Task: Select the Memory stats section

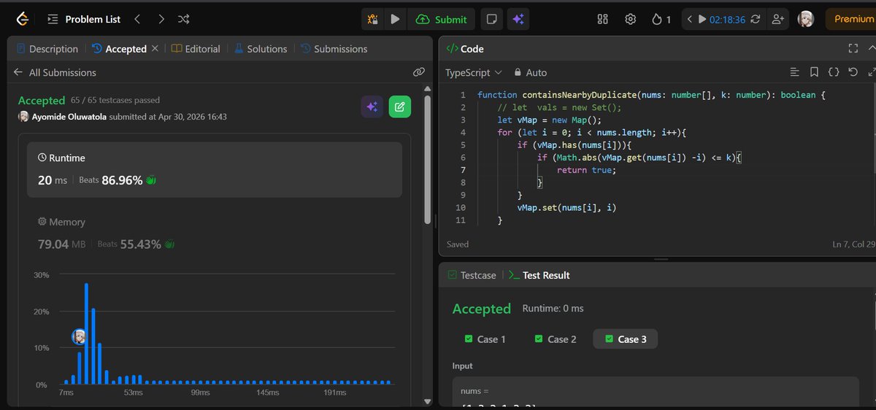Action: 215,233
